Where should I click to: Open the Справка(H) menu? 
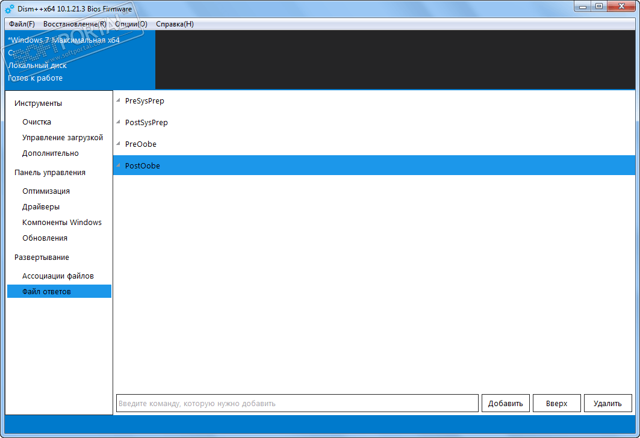(175, 24)
